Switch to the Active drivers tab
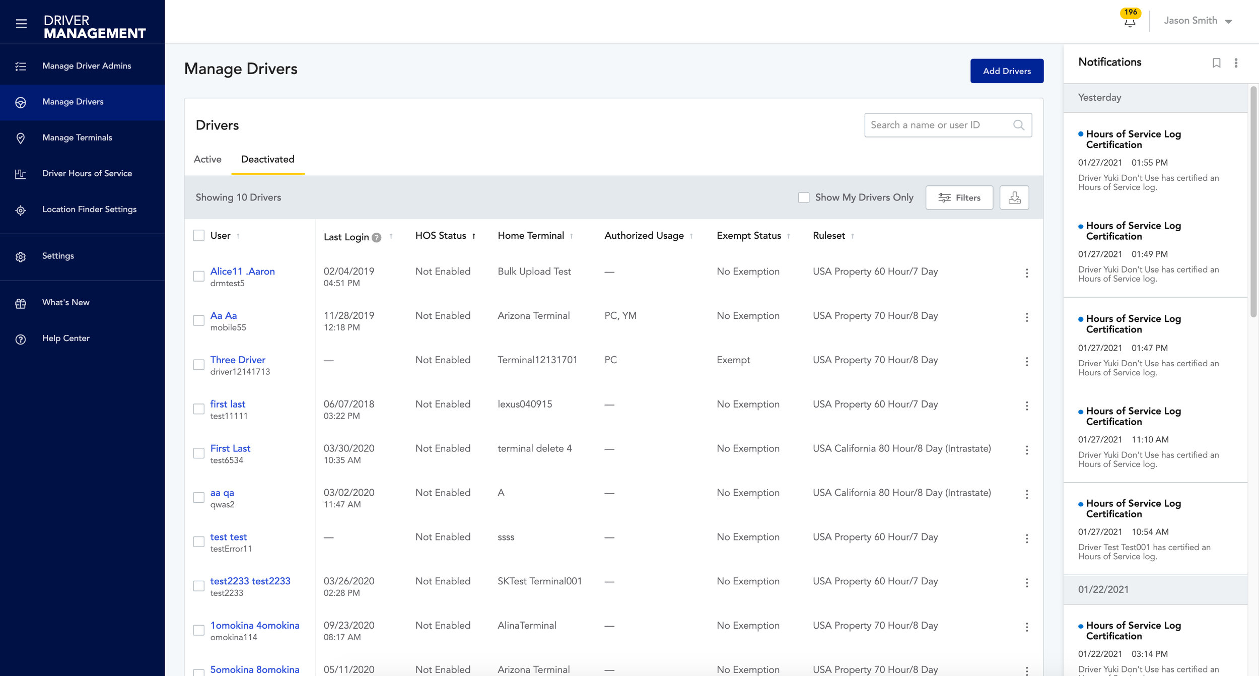 (x=207, y=159)
